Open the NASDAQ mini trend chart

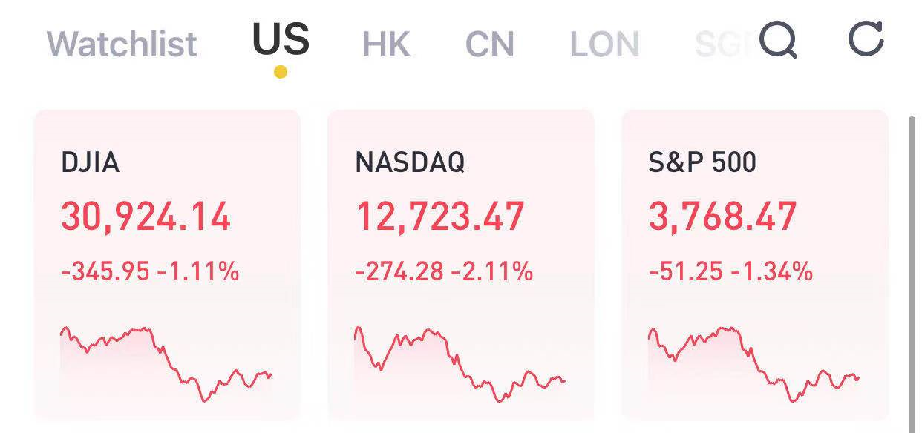pos(460,363)
